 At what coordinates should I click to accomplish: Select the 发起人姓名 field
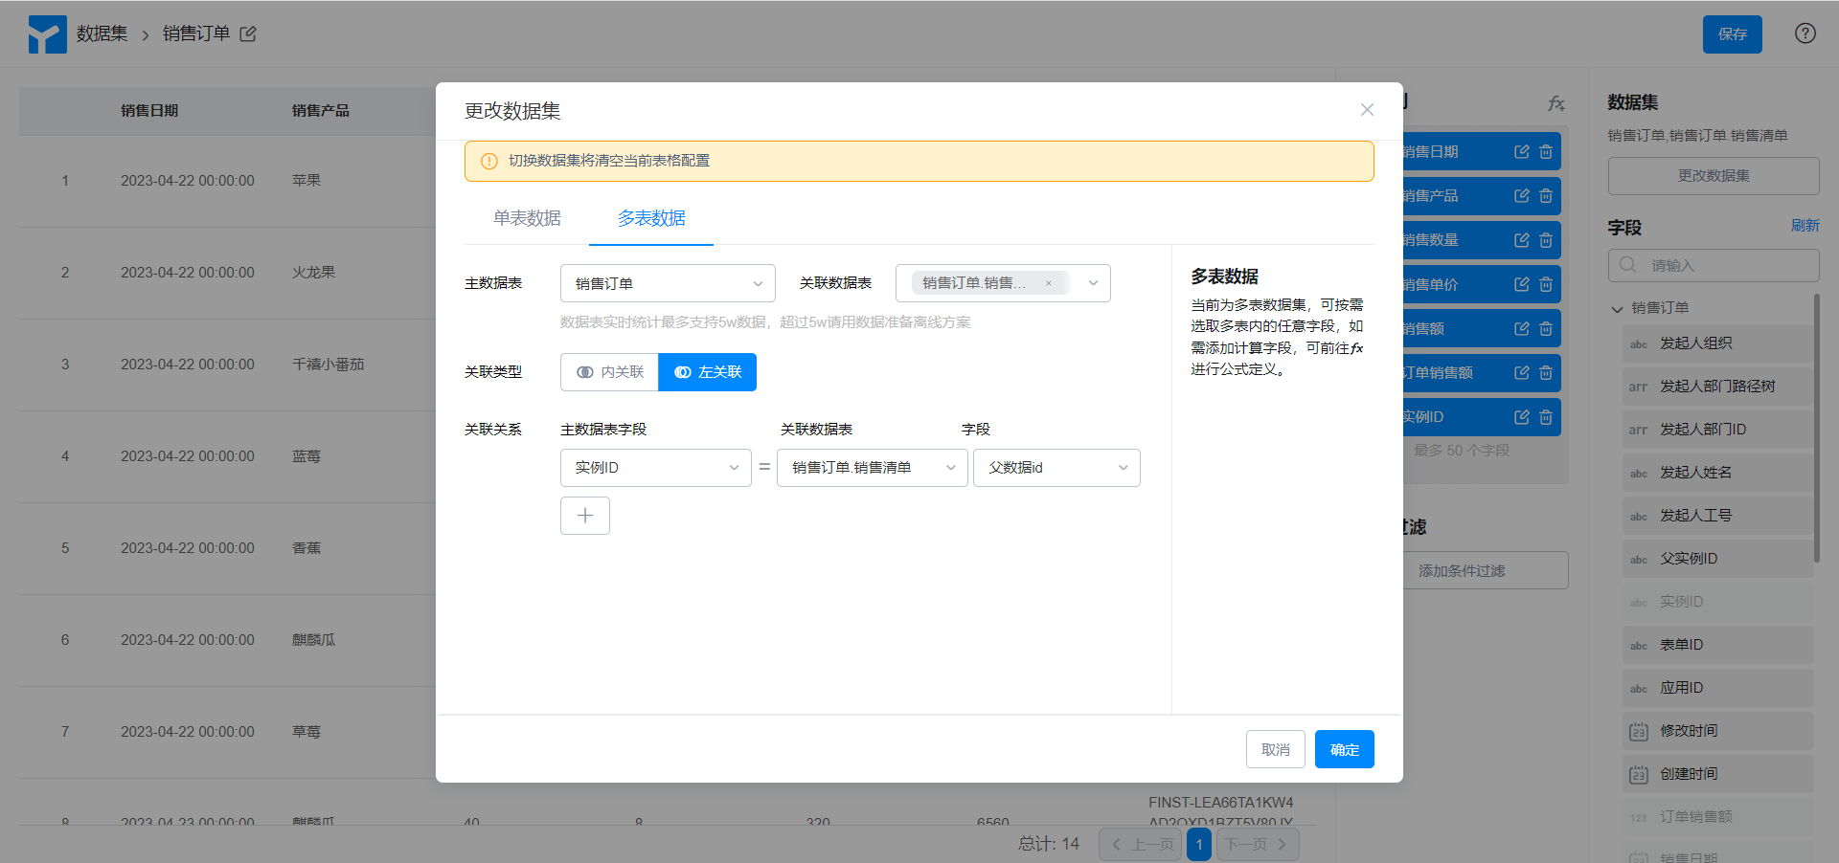[x=1718, y=473]
